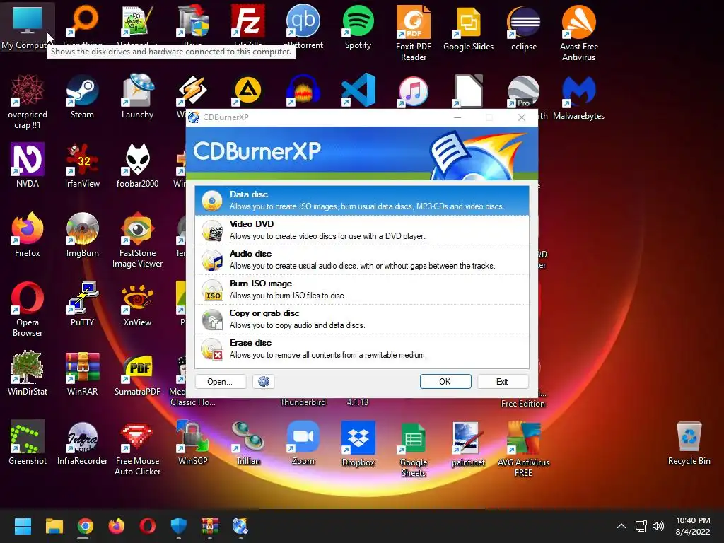This screenshot has width=724, height=543.
Task: Select Copy or grab disc
Action: 361,319
